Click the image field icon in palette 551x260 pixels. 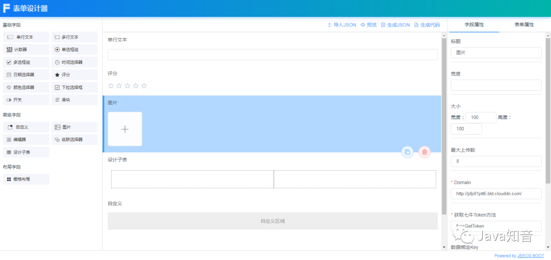58,127
